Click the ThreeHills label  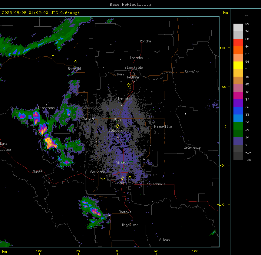pyautogui.click(x=163, y=127)
